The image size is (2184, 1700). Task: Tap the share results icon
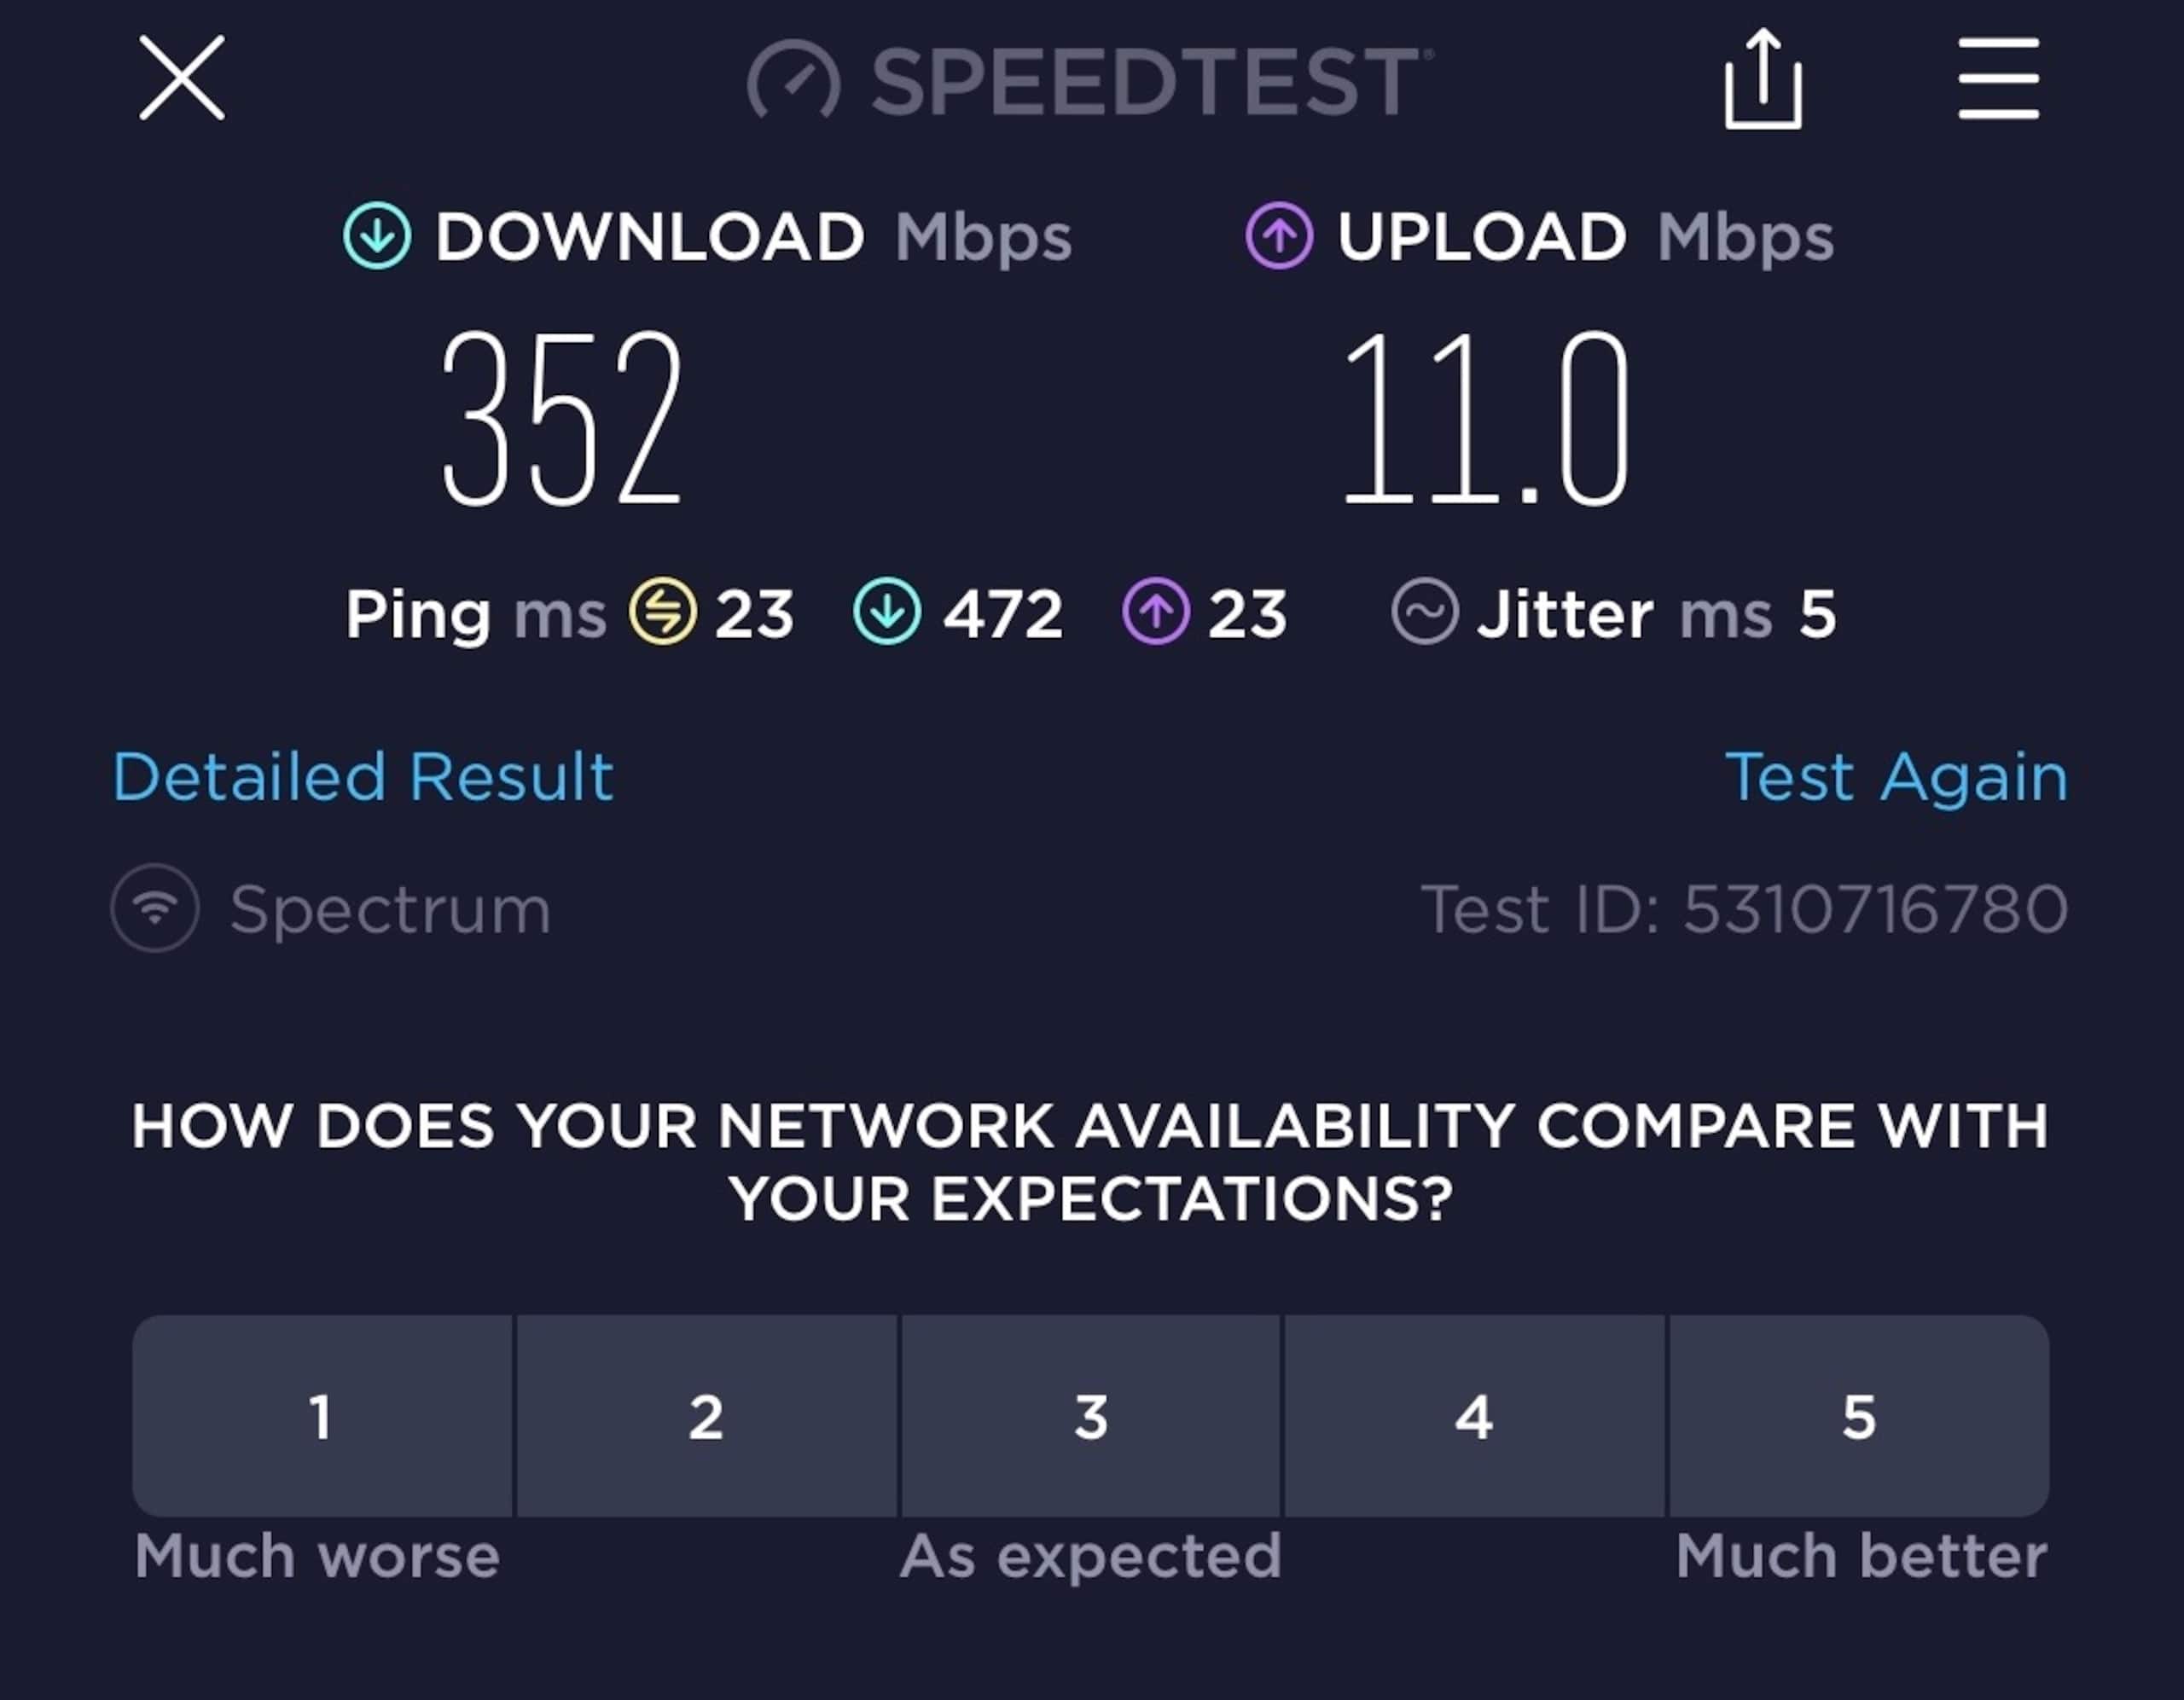pyautogui.click(x=1763, y=79)
